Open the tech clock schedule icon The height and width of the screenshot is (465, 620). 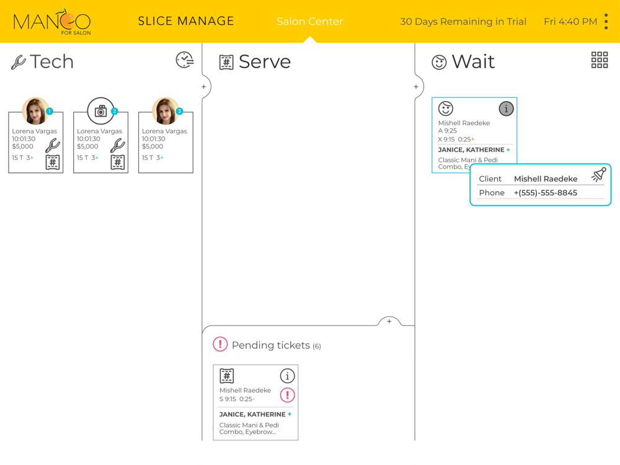(x=185, y=60)
